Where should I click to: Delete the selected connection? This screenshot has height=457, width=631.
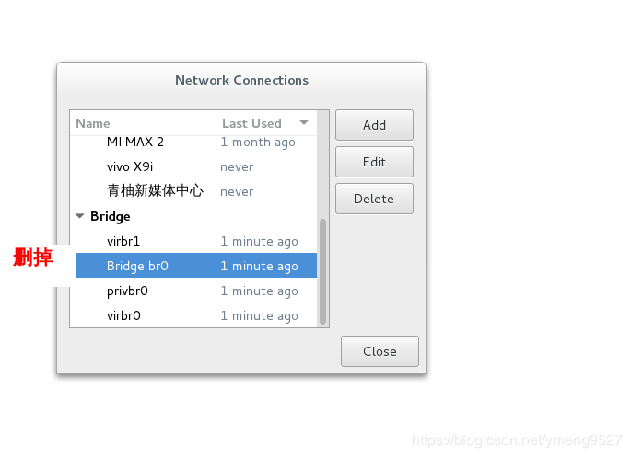tap(374, 199)
